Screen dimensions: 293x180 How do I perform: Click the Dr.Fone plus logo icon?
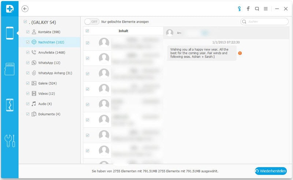[x=10, y=8]
